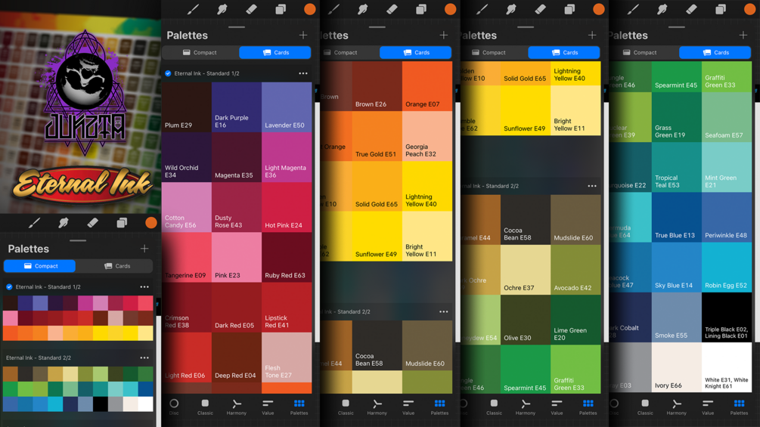Image resolution: width=760 pixels, height=427 pixels.
Task: Click the plus icon in the Brown E26 panel header
Action: coord(443,35)
